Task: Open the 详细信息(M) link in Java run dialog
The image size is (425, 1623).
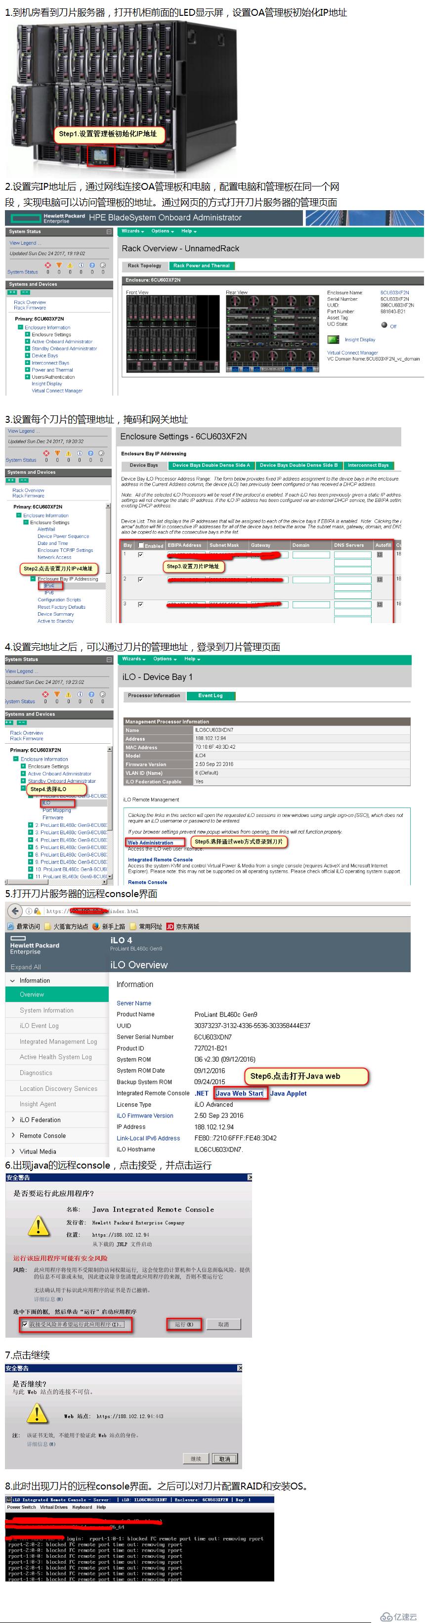Action: click(48, 1299)
